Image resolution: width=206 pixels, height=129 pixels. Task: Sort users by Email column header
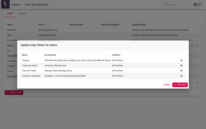41,25
